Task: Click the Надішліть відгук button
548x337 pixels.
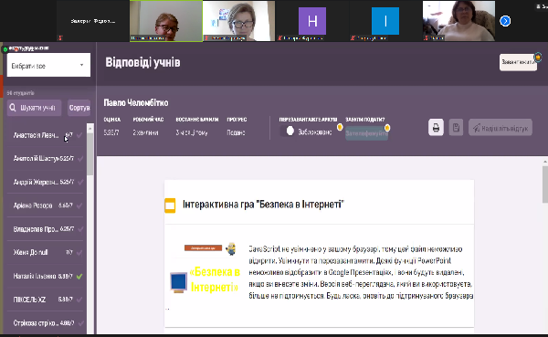Action: tap(501, 128)
